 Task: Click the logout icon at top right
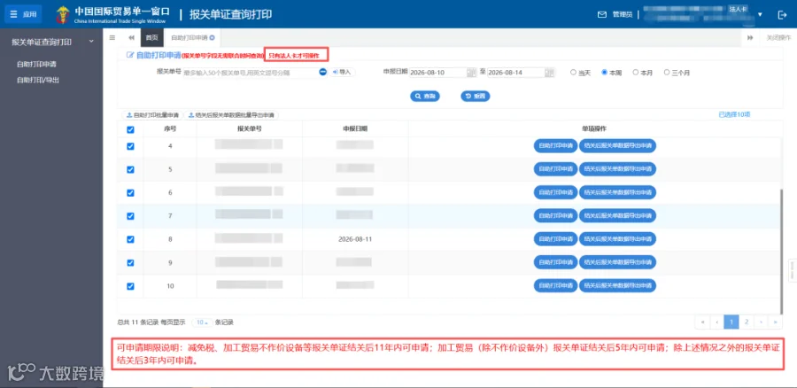coord(782,15)
